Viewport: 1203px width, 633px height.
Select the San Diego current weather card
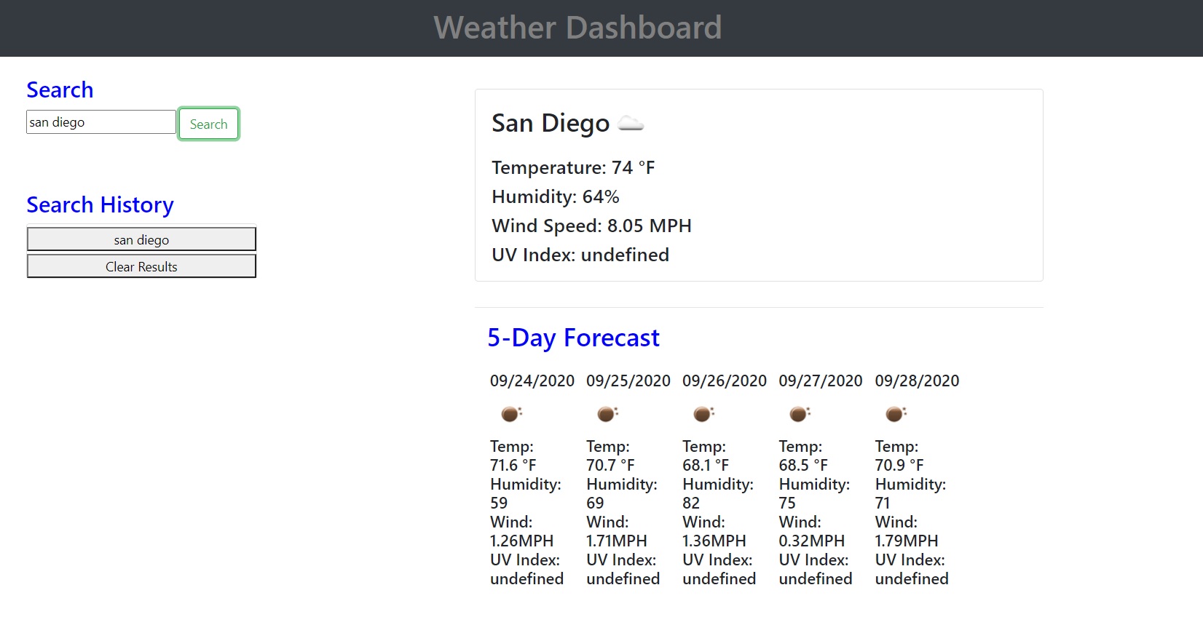pos(757,184)
